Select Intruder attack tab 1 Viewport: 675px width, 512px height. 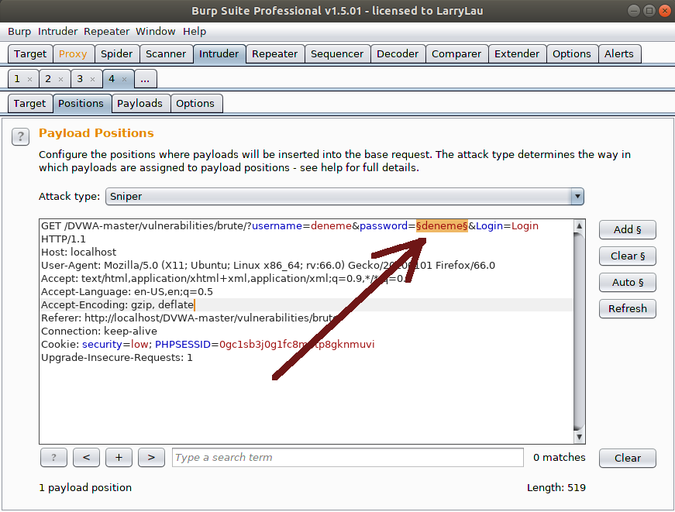(17, 79)
